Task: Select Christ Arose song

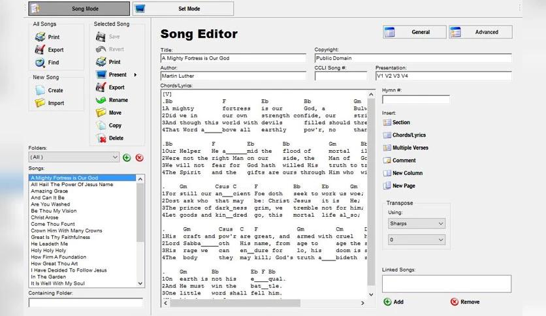Action: pos(82,217)
